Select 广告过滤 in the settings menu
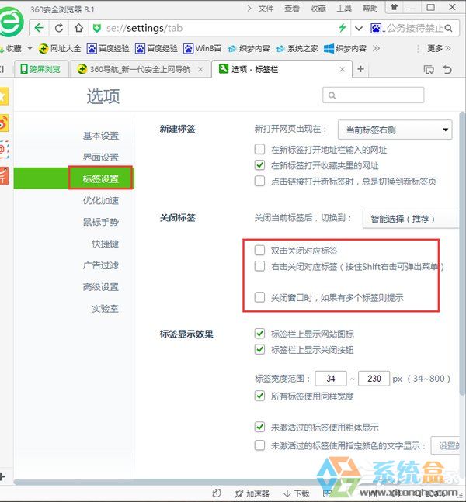The width and height of the screenshot is (466, 502). pyautogui.click(x=101, y=265)
